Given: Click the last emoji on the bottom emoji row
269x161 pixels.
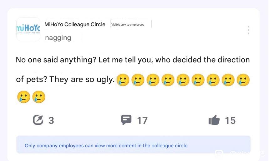Looking at the screenshot, I should point(39,97).
